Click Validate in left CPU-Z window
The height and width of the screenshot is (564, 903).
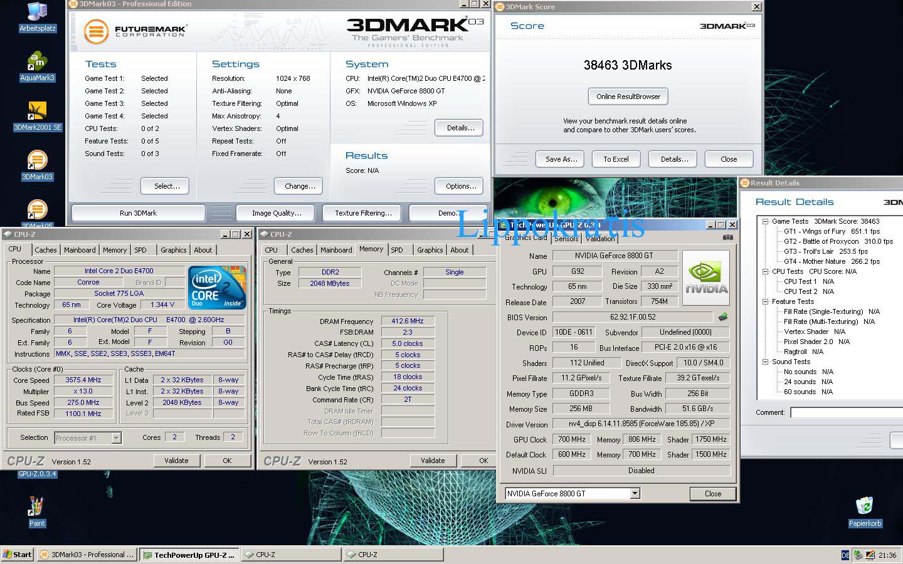pos(176,461)
